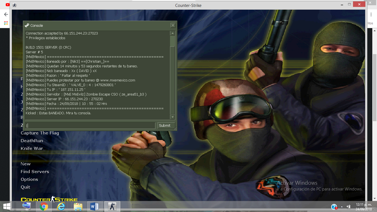Click the 'Server # 5' console line
377x212 pixels.
(34, 52)
